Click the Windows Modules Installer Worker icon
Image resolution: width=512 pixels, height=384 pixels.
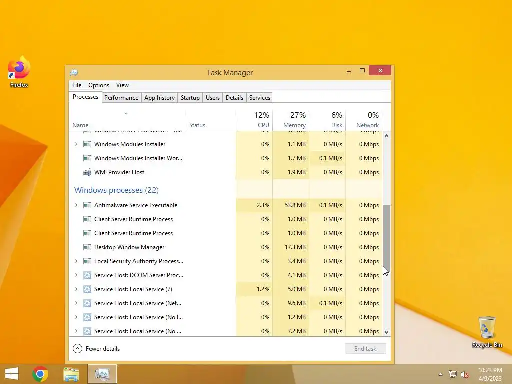pyautogui.click(x=87, y=158)
